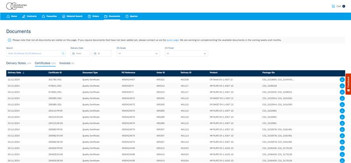Expand the EN Finish dropdown
The height and width of the screenshot is (163, 351).
(x=186, y=53)
